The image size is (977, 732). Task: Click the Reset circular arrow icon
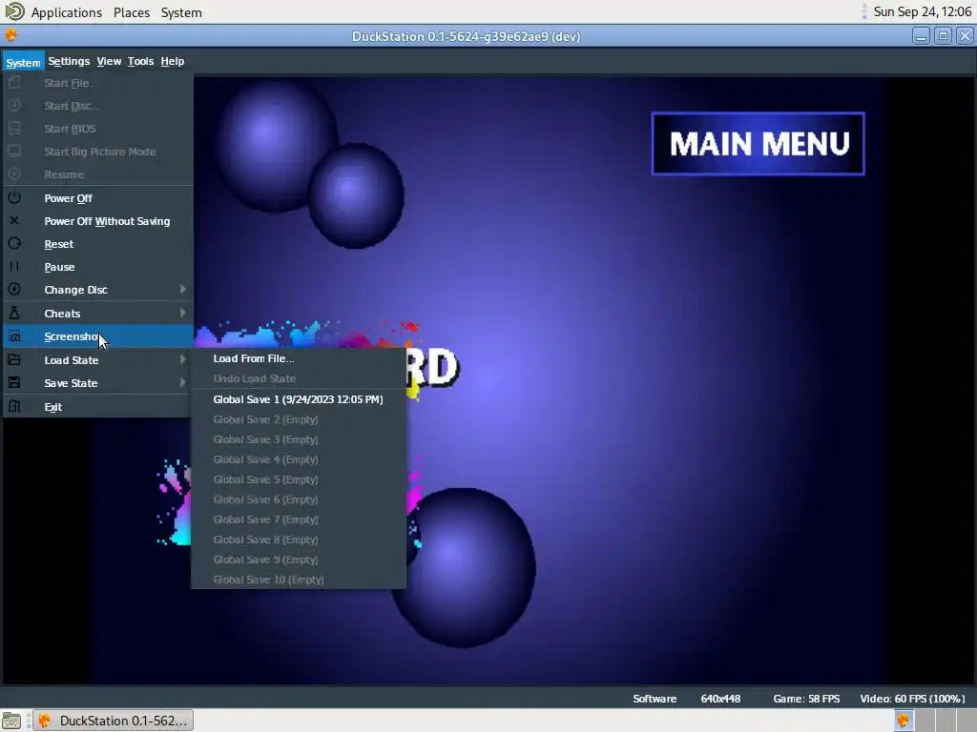coord(14,243)
